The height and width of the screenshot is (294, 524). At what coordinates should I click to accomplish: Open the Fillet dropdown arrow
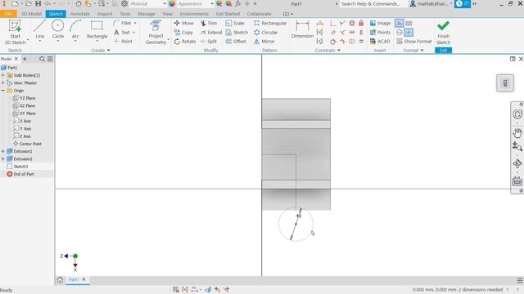[x=135, y=23]
